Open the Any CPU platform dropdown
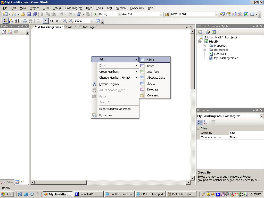The image size is (264, 198). (161, 14)
